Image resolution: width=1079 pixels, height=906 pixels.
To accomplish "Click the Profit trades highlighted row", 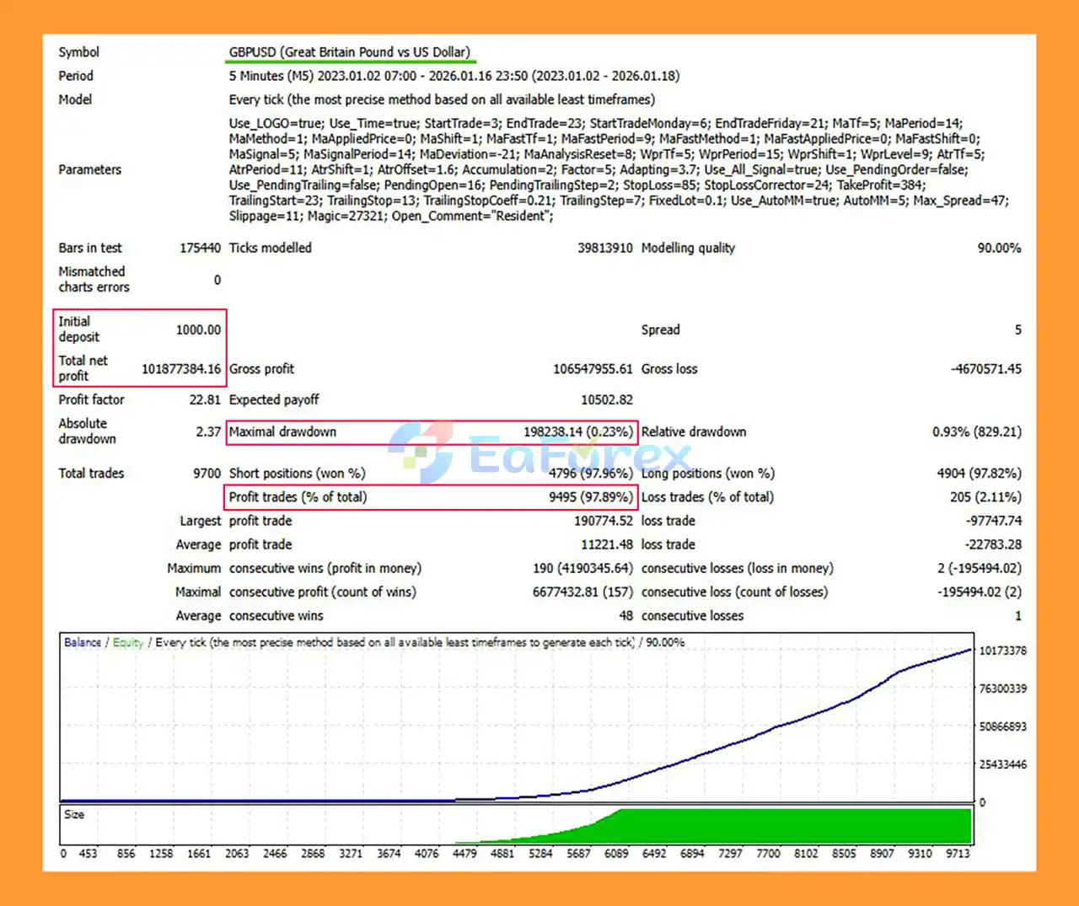I will click(x=431, y=497).
